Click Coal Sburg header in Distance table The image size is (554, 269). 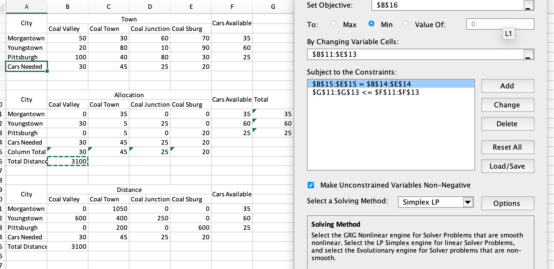pyautogui.click(x=191, y=199)
